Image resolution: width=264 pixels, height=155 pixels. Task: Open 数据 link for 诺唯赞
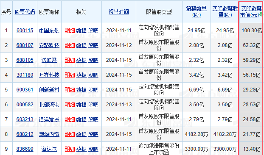pyautogui.click(x=81, y=60)
